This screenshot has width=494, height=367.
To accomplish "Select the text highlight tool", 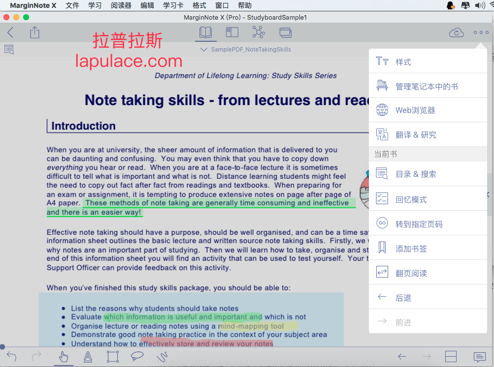I will coord(88,357).
